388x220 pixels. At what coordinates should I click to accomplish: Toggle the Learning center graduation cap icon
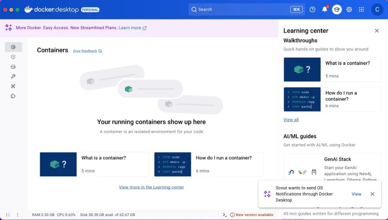tap(337, 9)
